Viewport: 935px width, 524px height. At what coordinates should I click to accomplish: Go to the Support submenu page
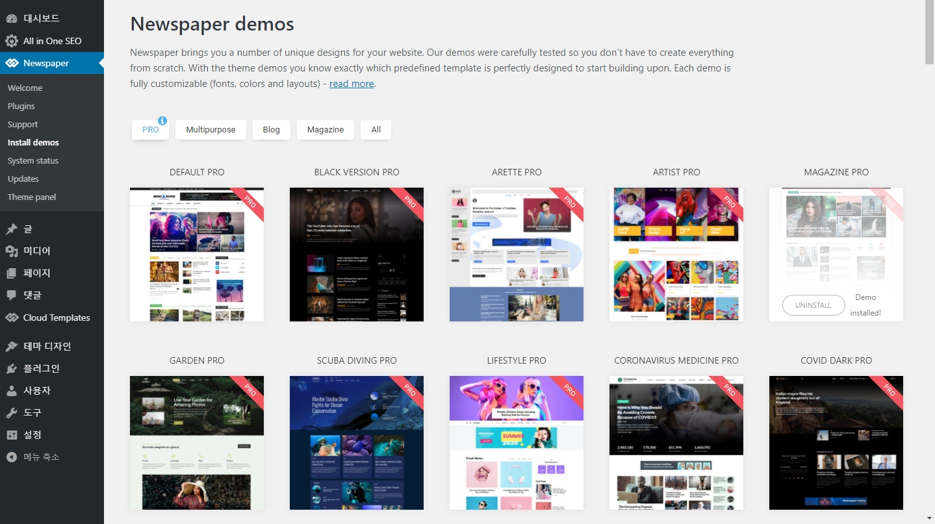tap(23, 124)
